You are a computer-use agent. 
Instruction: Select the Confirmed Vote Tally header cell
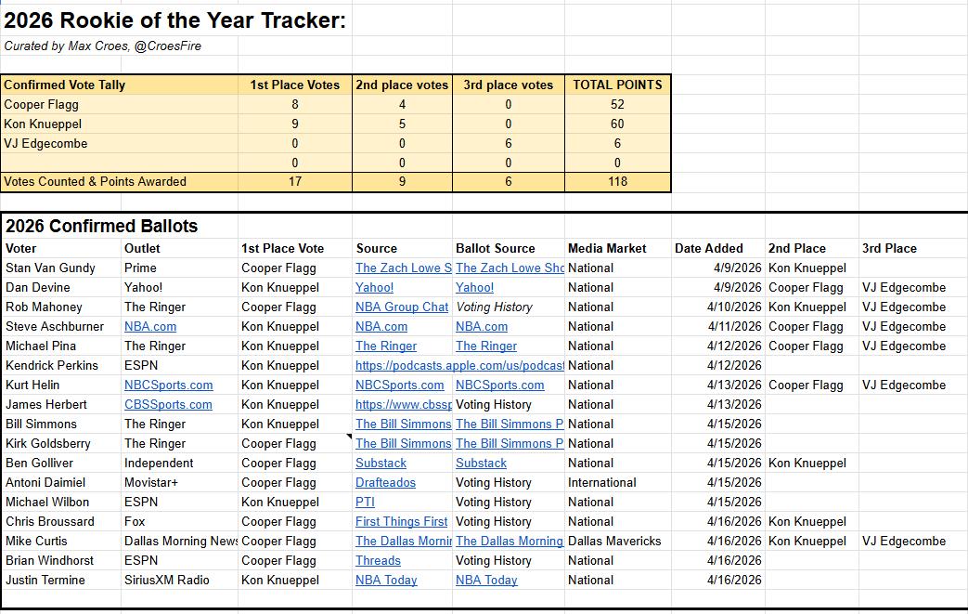tap(65, 85)
